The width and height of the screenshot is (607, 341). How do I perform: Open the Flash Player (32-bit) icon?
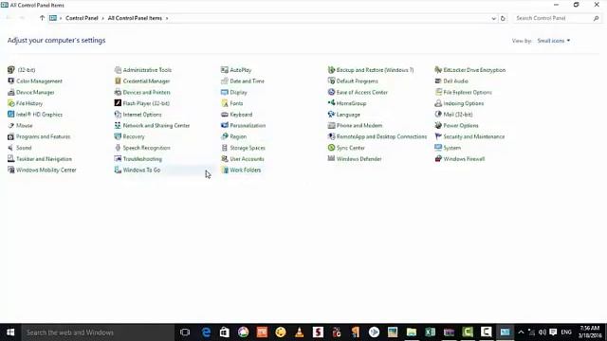[x=118, y=103]
